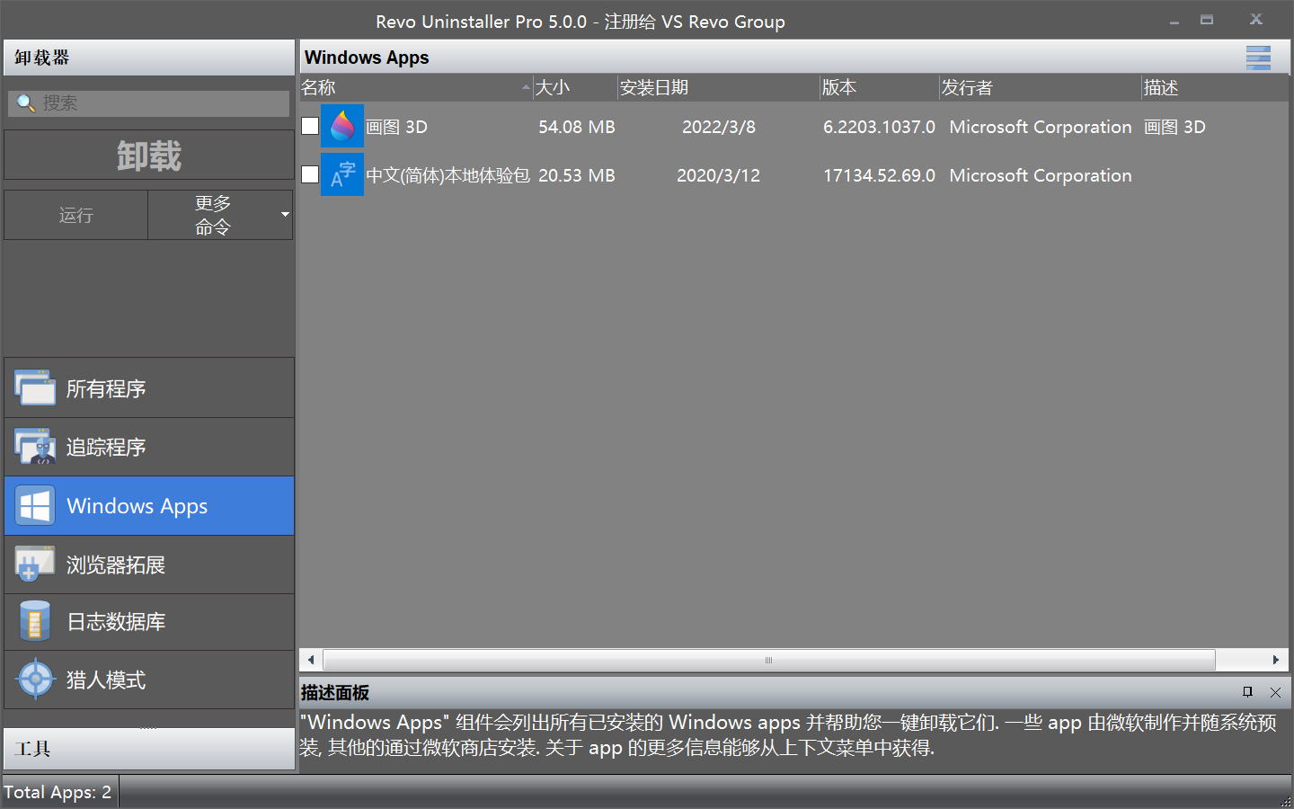Click the Windows Apps panel title
This screenshot has height=809, width=1294.
click(367, 58)
